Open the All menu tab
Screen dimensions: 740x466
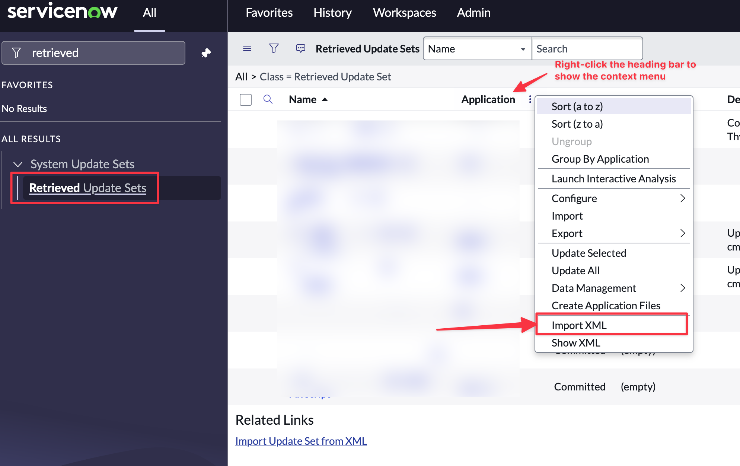click(x=150, y=13)
